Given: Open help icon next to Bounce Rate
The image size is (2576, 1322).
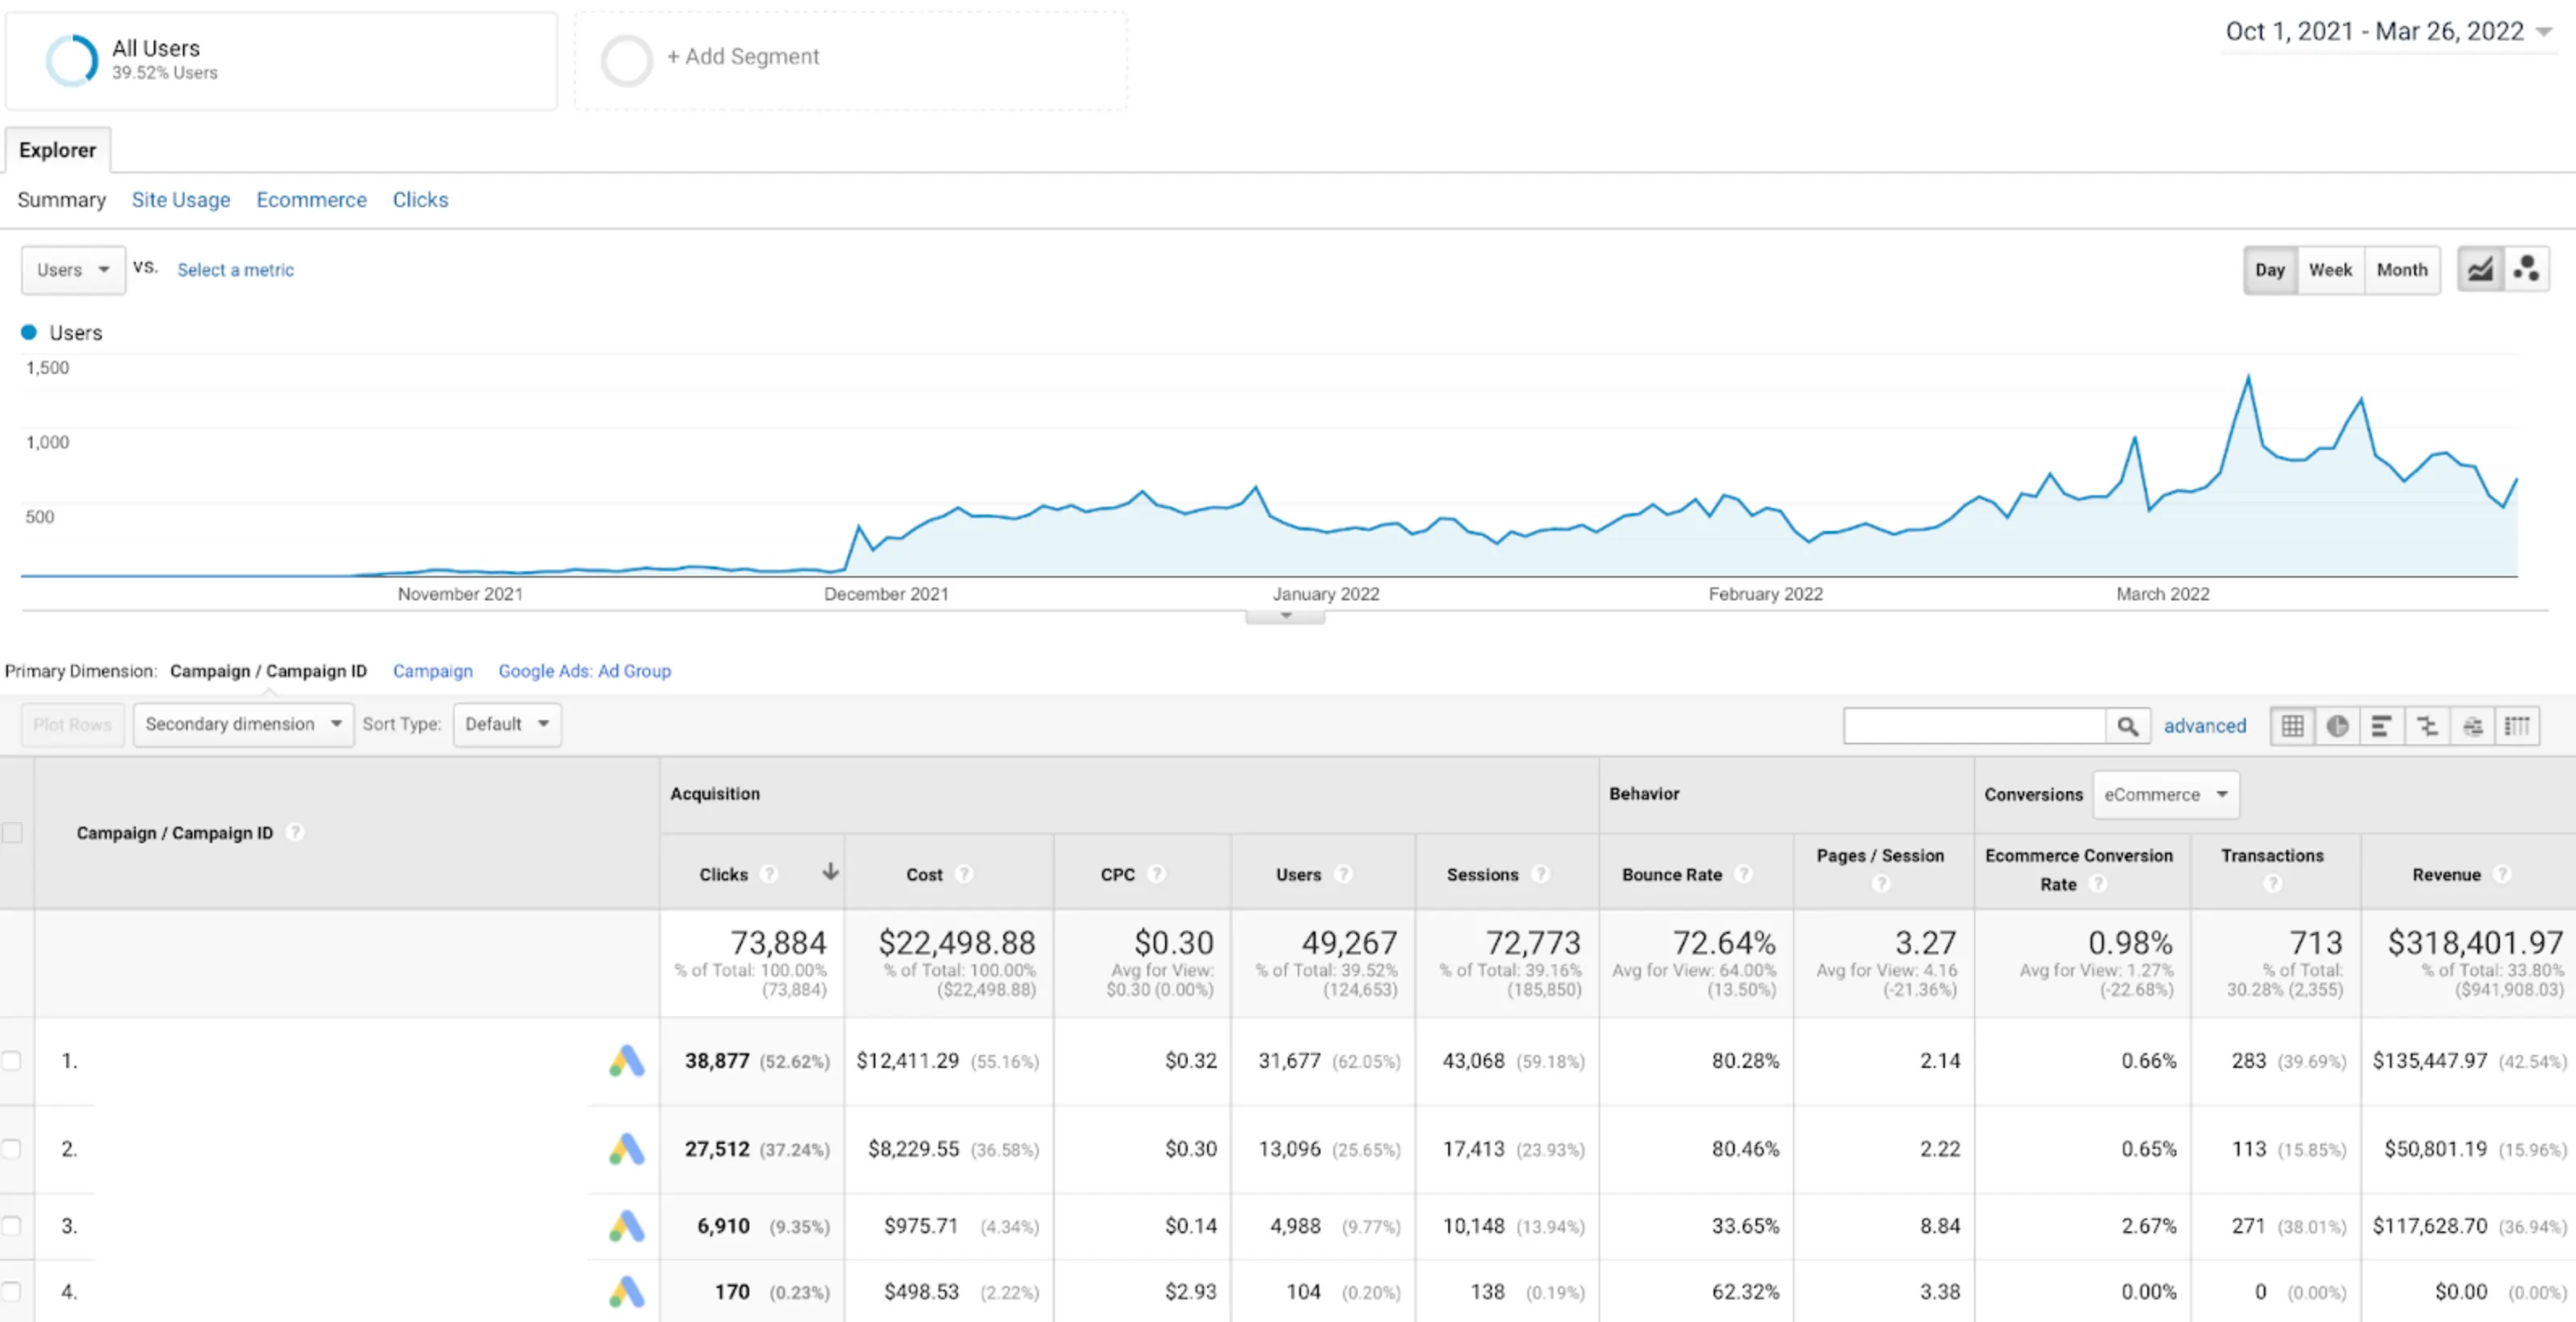Looking at the screenshot, I should [x=1743, y=875].
